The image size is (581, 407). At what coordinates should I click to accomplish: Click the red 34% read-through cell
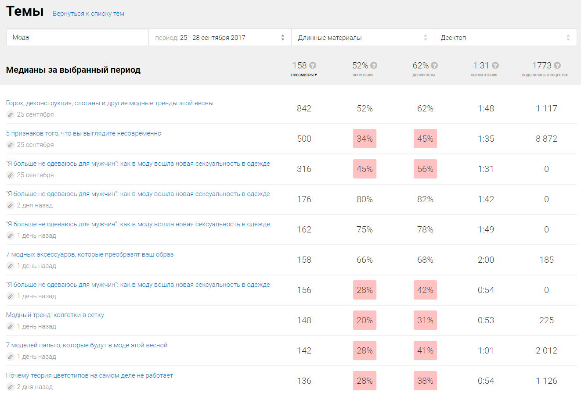[364, 139]
